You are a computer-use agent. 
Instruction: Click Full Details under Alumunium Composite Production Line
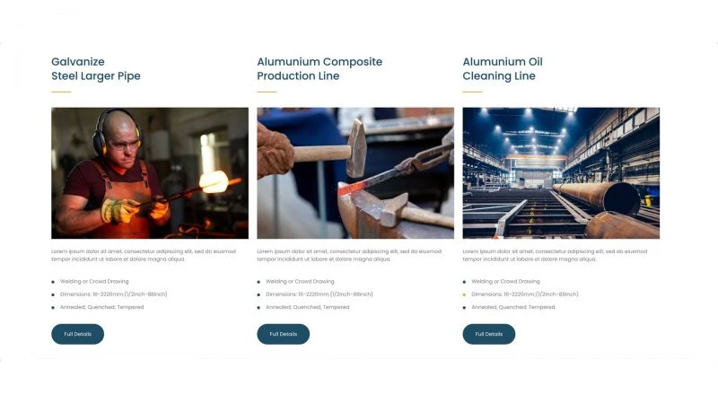[283, 334]
